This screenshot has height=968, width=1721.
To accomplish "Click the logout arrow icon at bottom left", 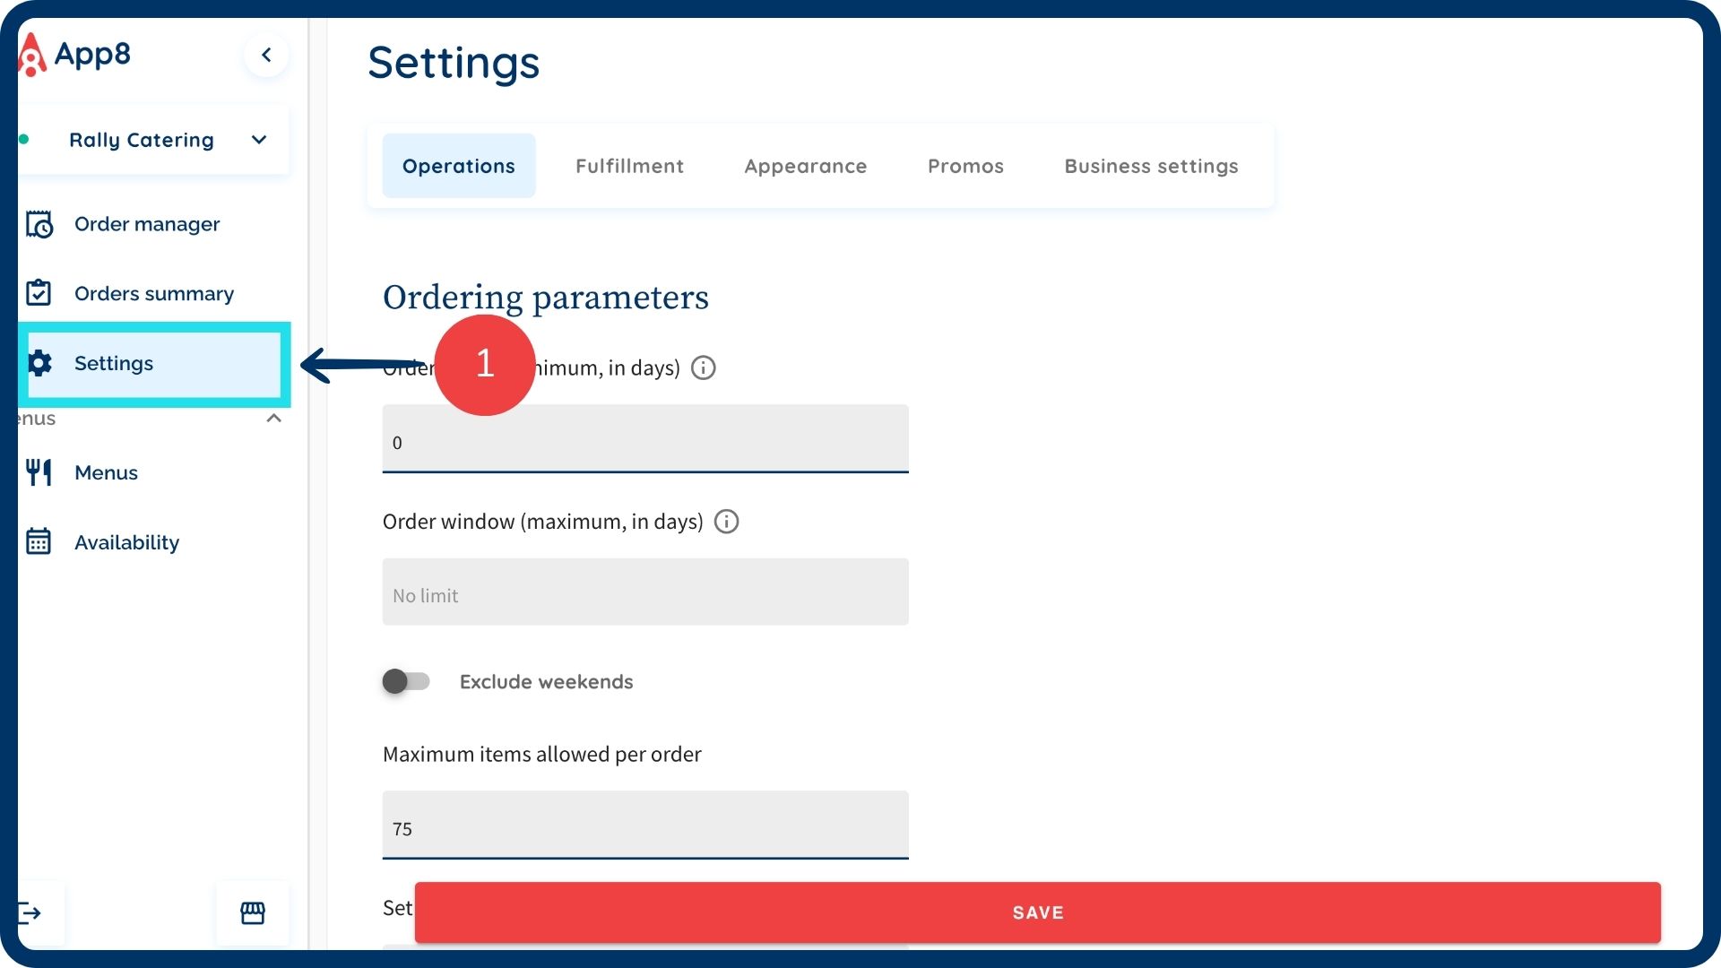I will click(30, 912).
